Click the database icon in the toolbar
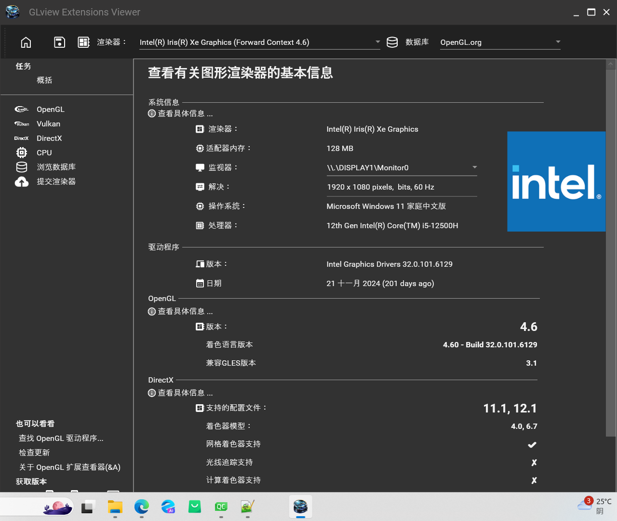 (x=392, y=42)
